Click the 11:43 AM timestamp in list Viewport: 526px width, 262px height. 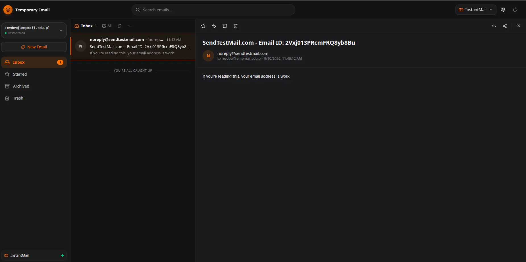coord(174,40)
